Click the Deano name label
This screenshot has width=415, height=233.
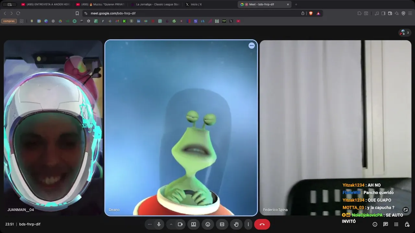[x=114, y=210]
